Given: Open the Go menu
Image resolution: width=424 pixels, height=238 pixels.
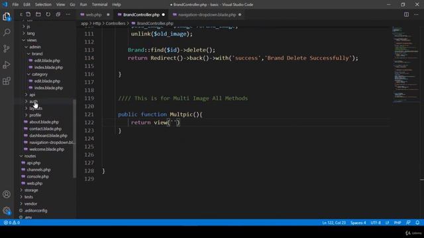Looking at the screenshot, I should [72, 5].
